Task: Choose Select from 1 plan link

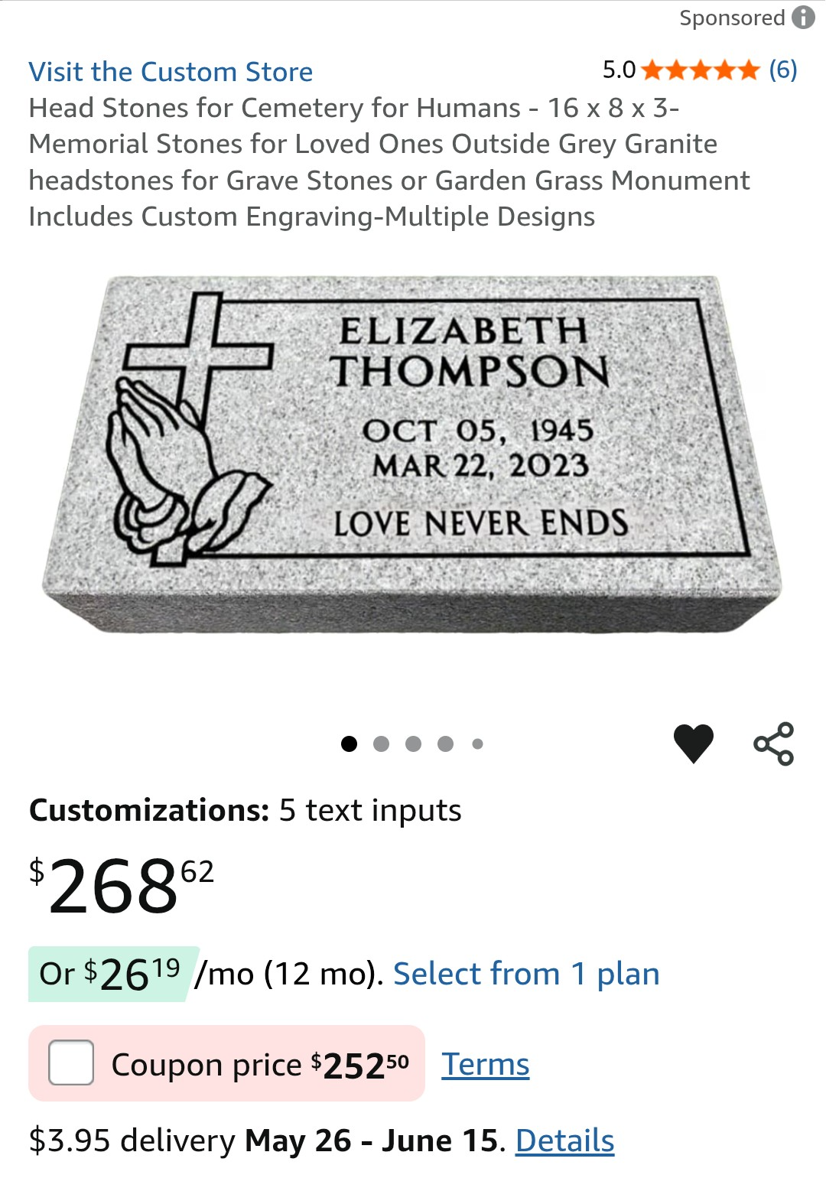Action: tap(526, 974)
